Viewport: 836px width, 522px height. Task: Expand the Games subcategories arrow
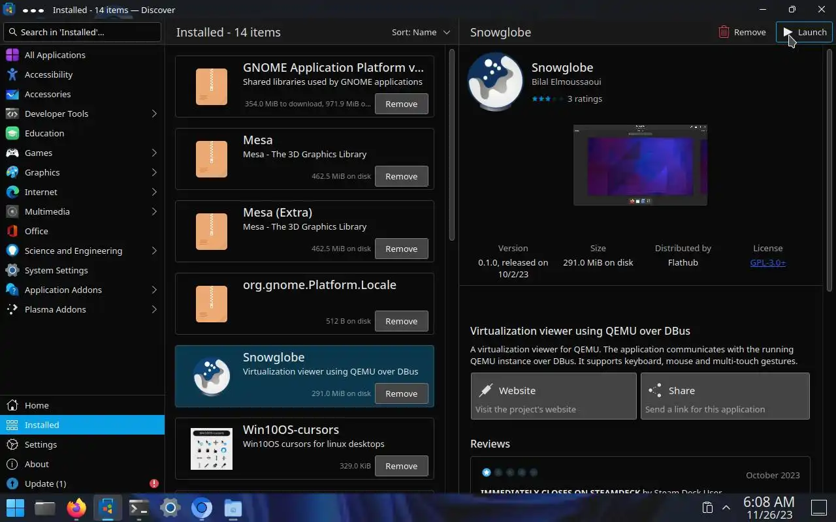coord(154,153)
